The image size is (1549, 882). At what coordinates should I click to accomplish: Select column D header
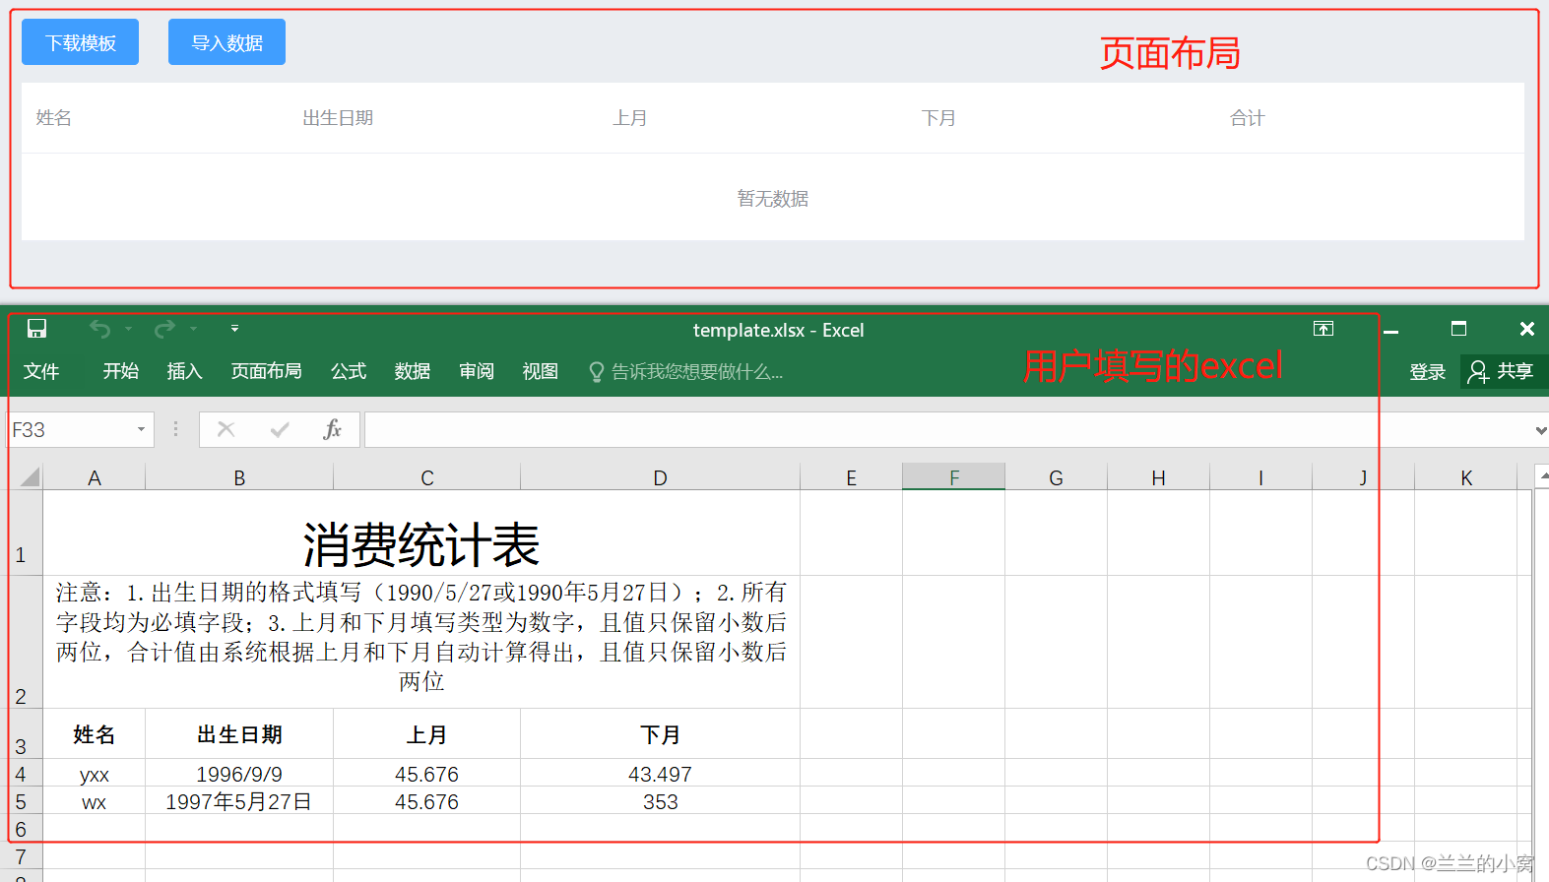coord(660,477)
